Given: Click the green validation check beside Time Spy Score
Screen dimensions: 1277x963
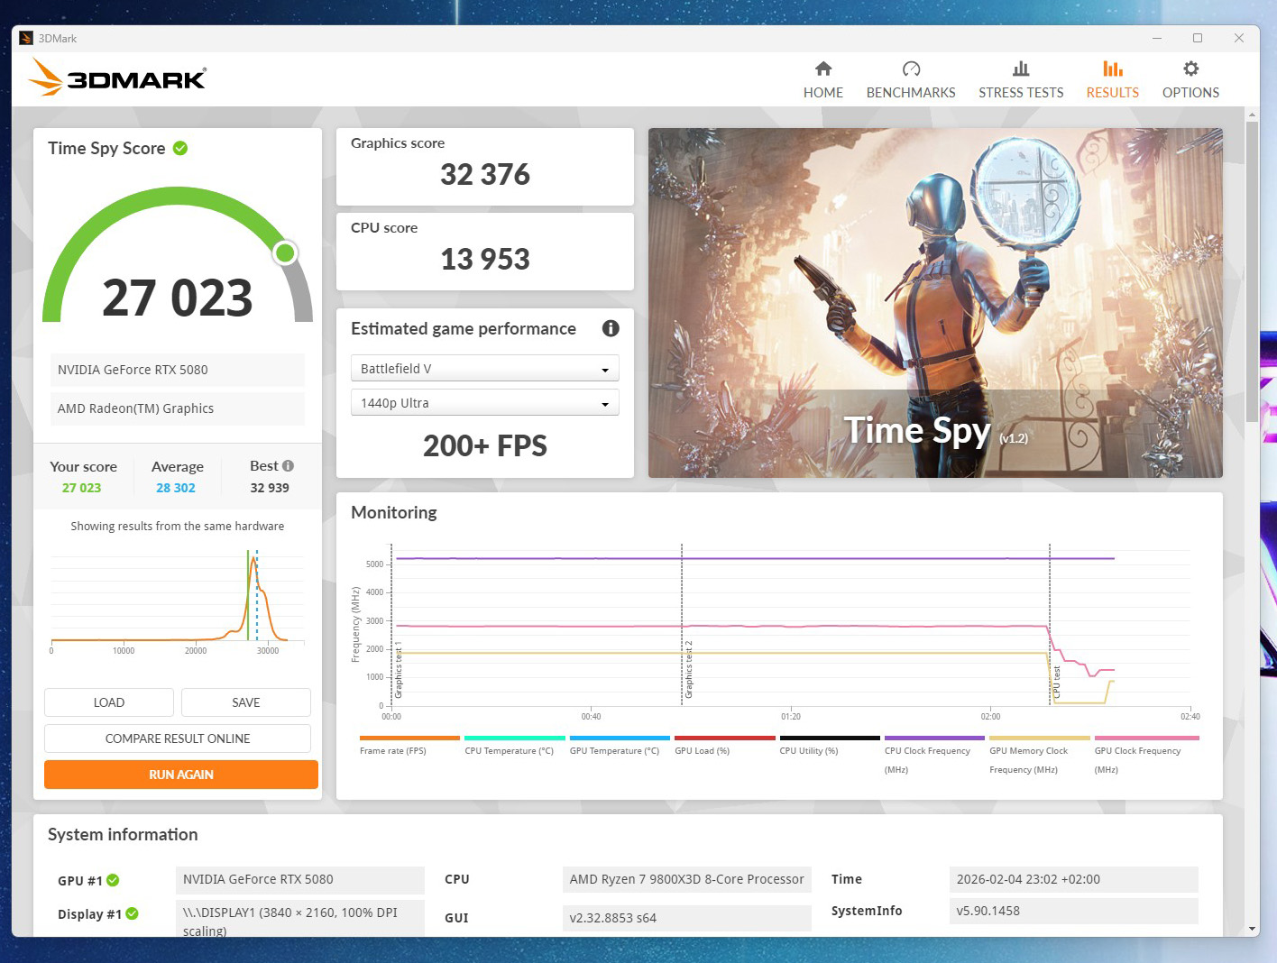Looking at the screenshot, I should [x=180, y=149].
